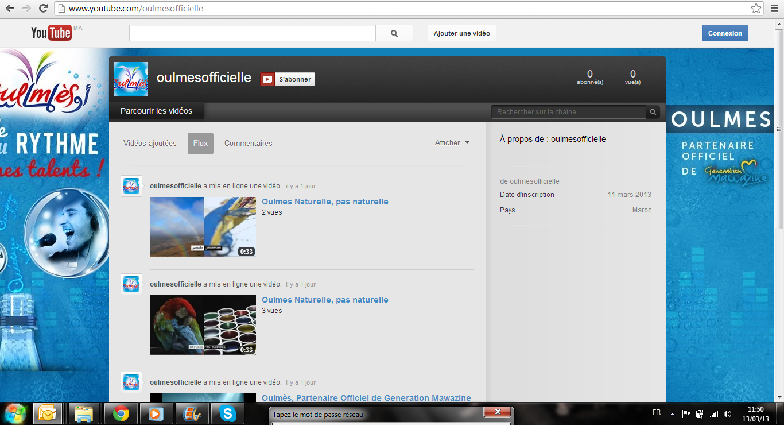
Task: Click the Connexion sign-in button
Action: (725, 33)
